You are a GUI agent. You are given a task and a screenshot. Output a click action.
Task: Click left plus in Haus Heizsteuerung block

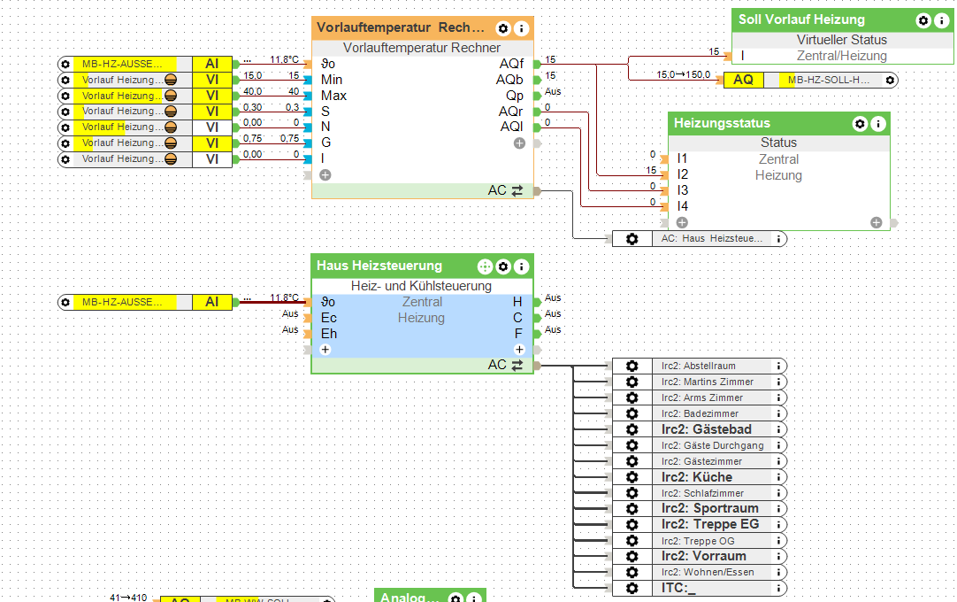click(325, 350)
